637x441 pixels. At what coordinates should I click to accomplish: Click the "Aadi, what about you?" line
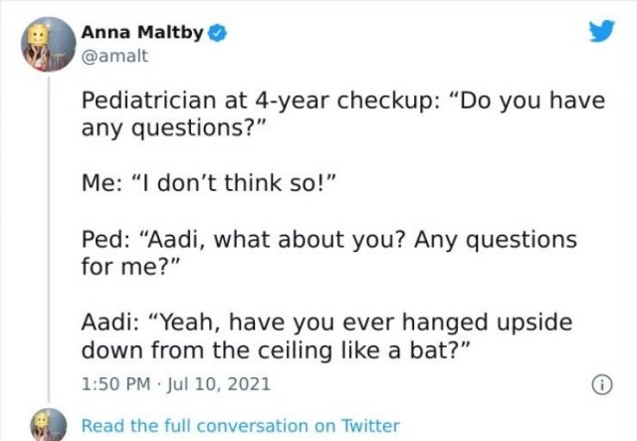point(328,240)
